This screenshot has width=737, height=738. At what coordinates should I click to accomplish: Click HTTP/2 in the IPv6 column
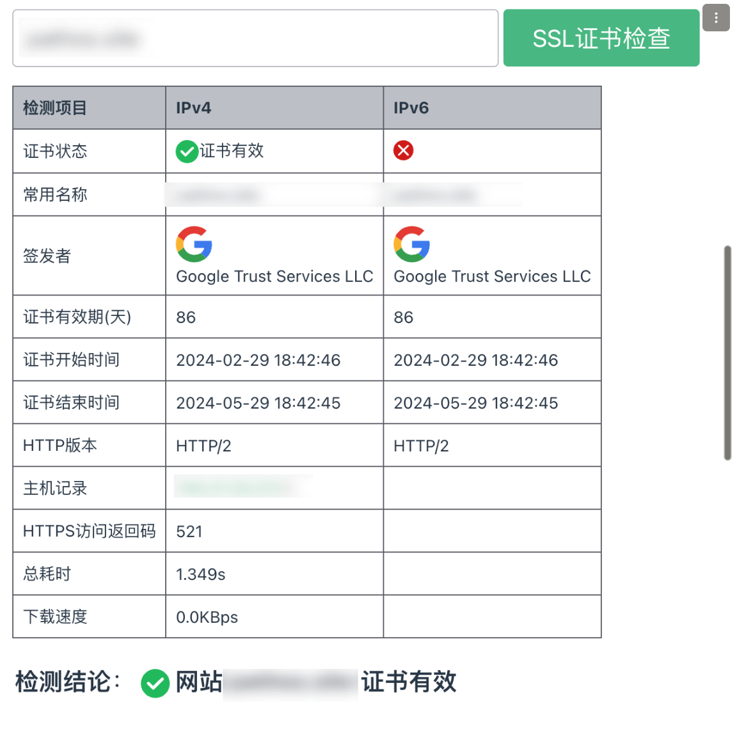[421, 446]
